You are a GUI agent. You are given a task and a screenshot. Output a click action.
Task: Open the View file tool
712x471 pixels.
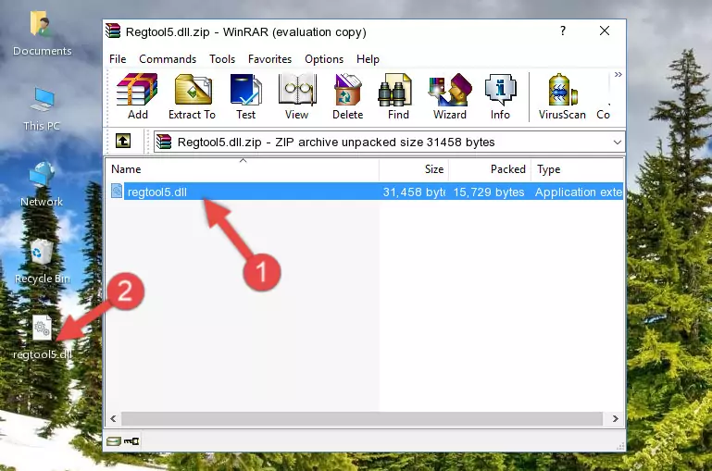(x=297, y=96)
